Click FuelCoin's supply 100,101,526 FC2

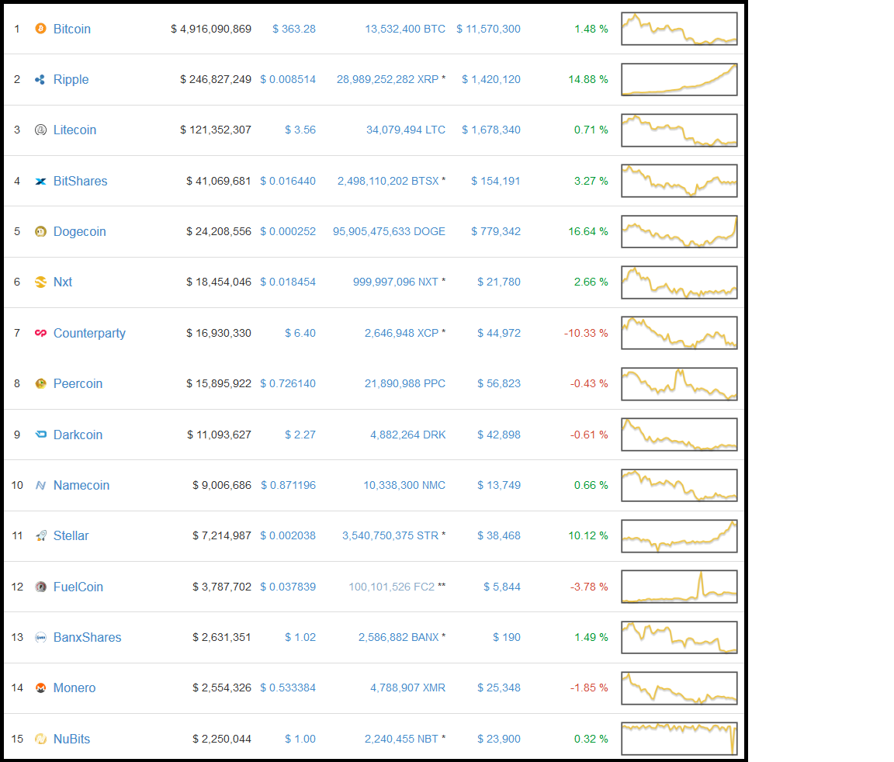click(x=392, y=587)
